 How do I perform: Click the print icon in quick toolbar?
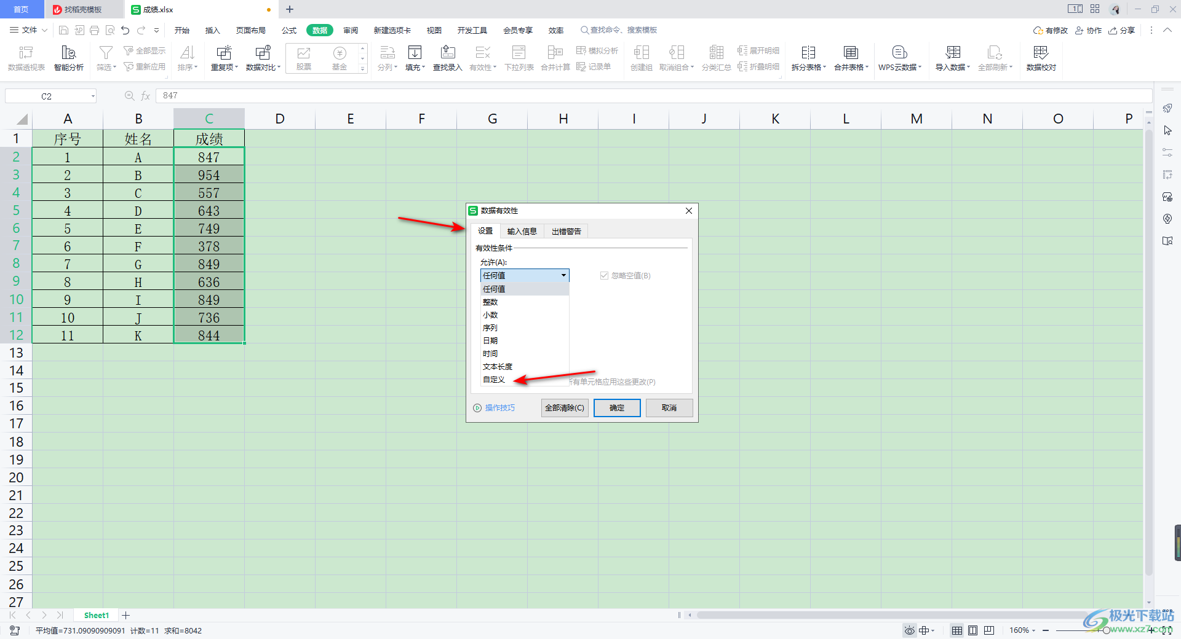pyautogui.click(x=94, y=30)
